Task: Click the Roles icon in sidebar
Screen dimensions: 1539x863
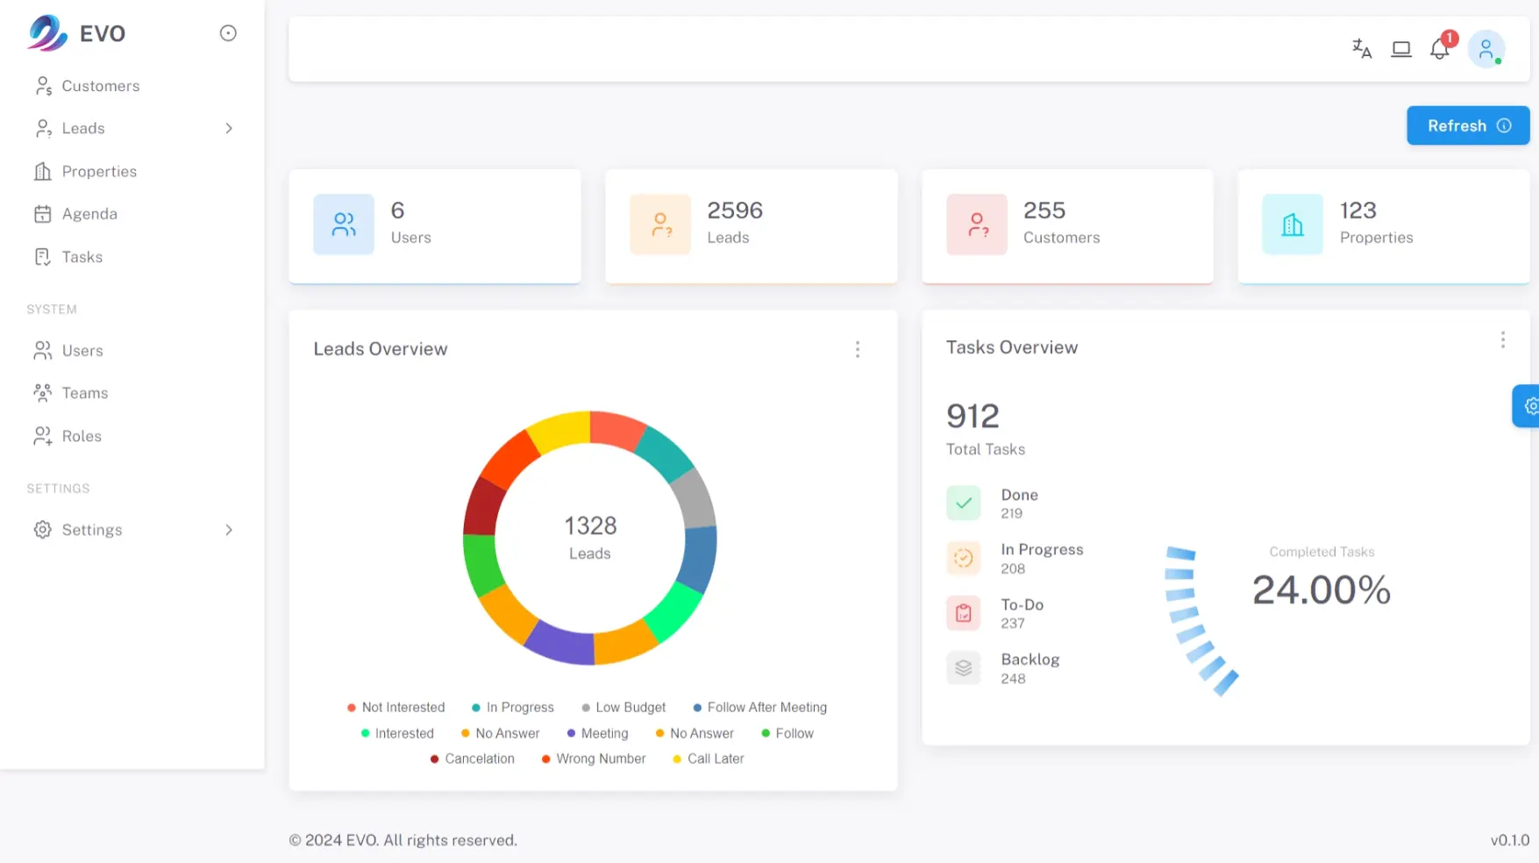Action: (43, 436)
